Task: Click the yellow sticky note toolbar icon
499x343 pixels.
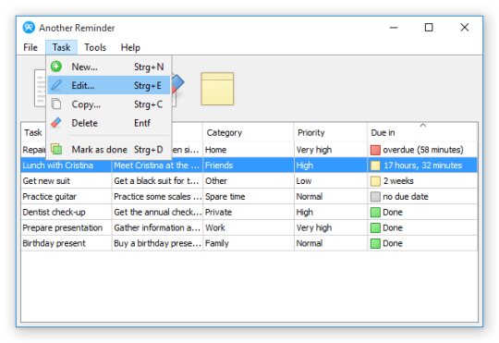Action: point(217,89)
